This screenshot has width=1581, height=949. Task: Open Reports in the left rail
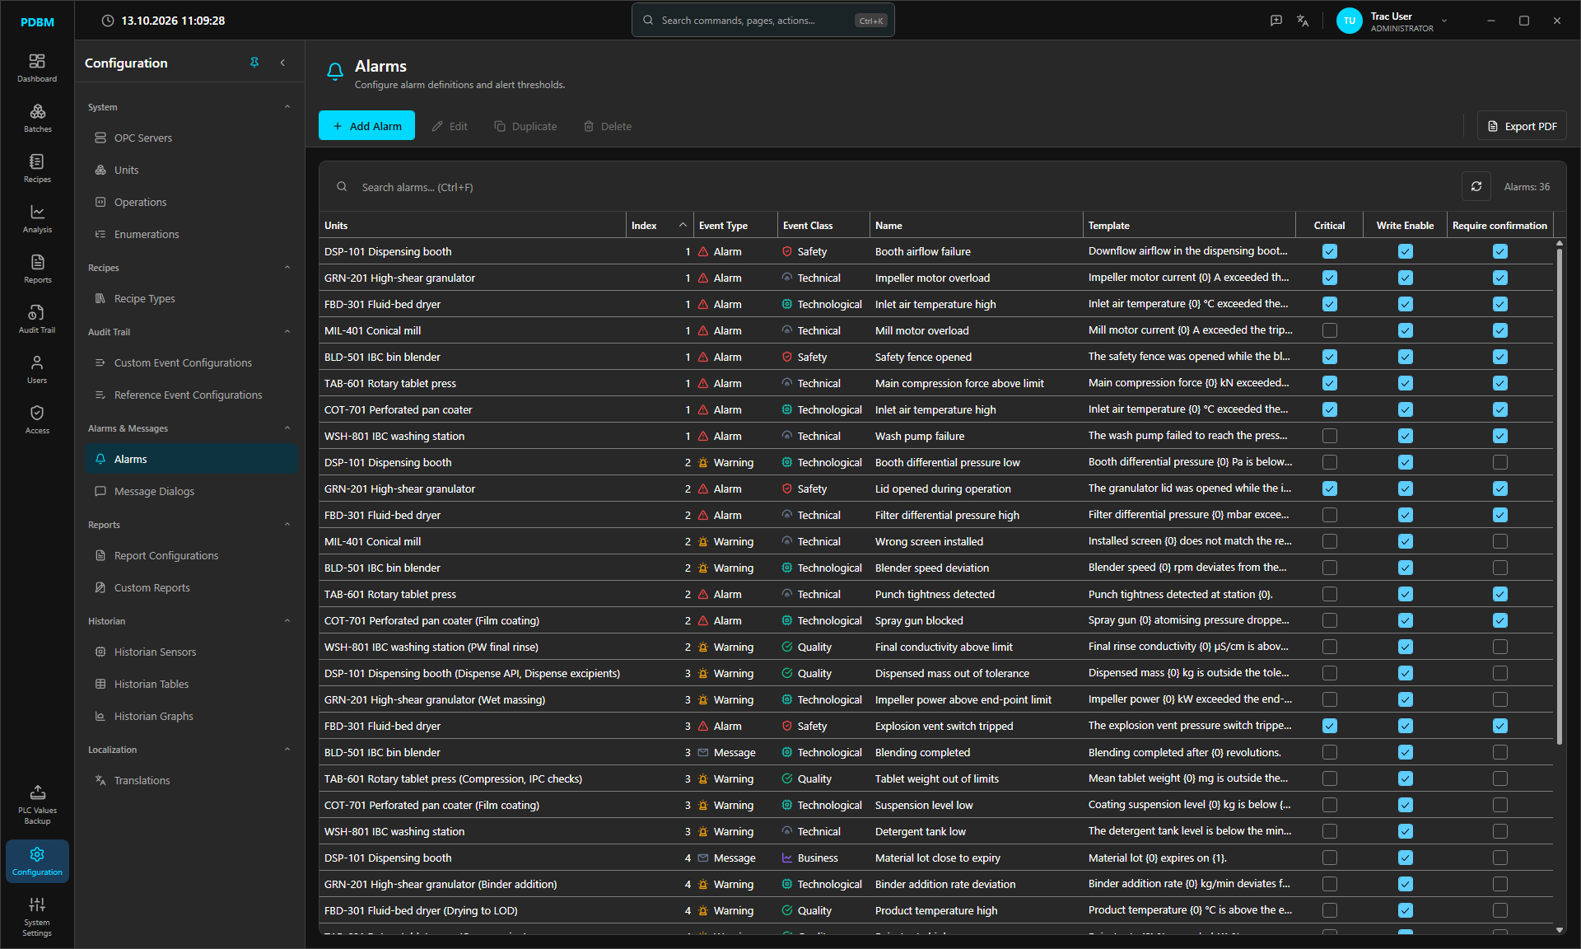tap(37, 269)
